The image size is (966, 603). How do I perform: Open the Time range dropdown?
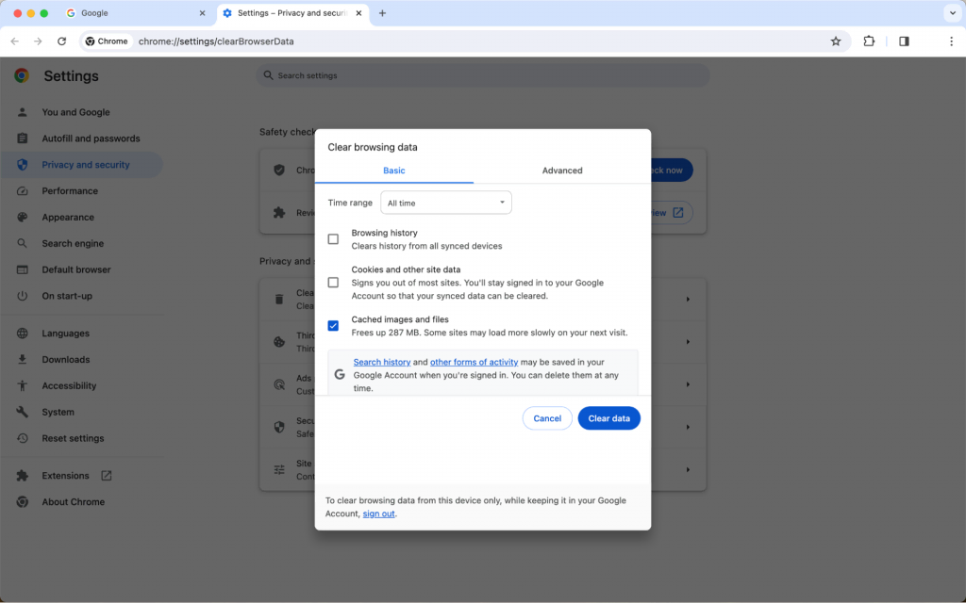tap(446, 203)
